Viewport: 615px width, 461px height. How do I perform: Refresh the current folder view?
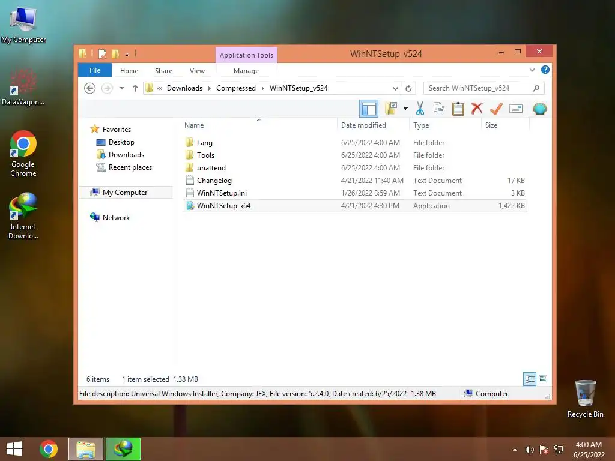point(408,88)
